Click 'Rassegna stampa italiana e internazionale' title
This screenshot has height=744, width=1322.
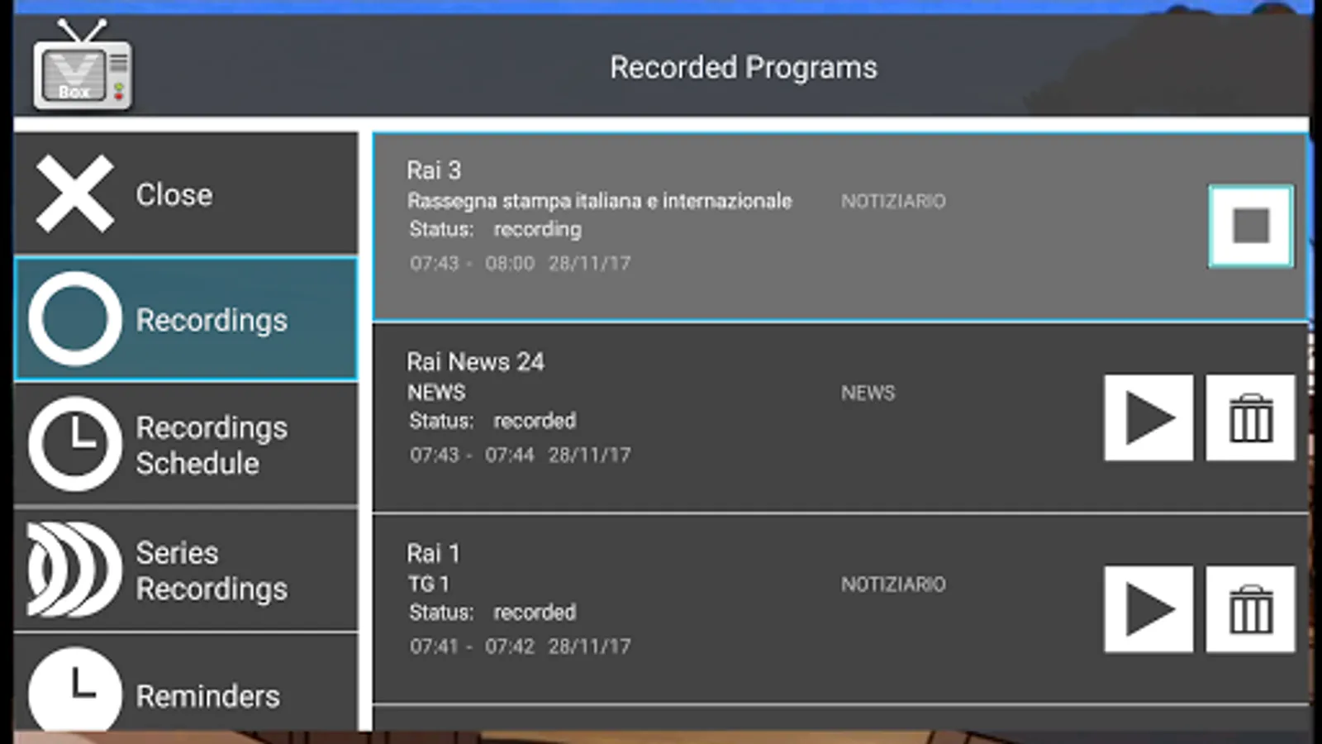click(x=599, y=201)
